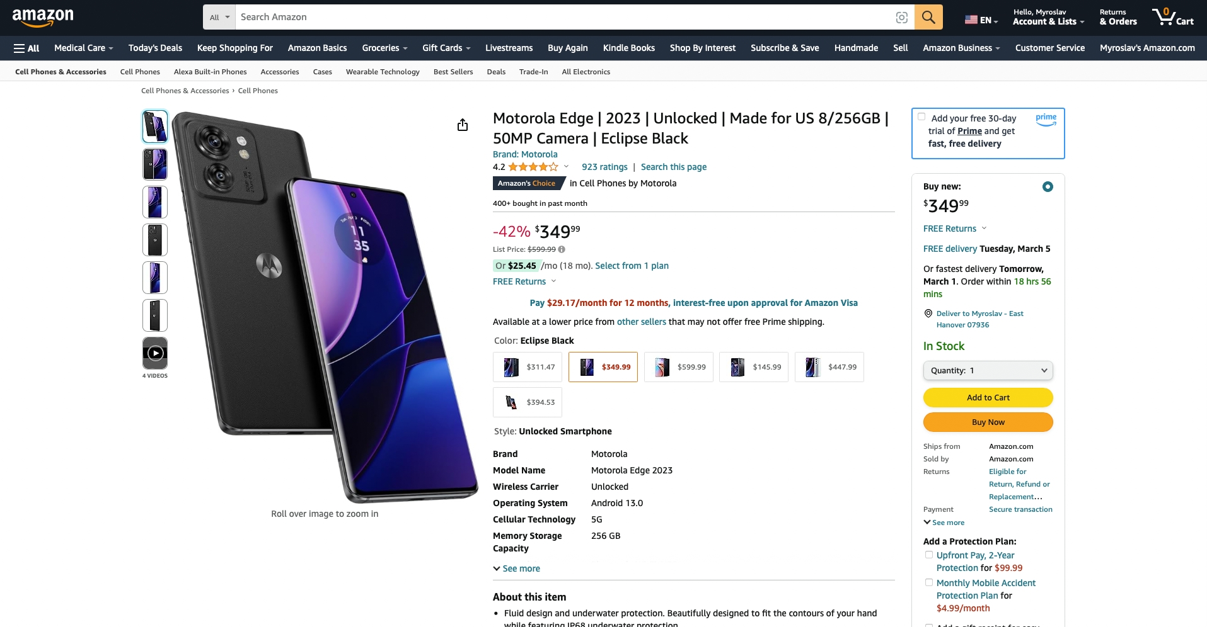The height and width of the screenshot is (627, 1207).
Task: Select the $599.99 color variant swatch
Action: click(679, 367)
